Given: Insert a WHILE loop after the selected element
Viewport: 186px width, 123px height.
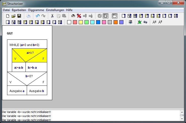Looking at the screenshot, I should coord(31,22).
